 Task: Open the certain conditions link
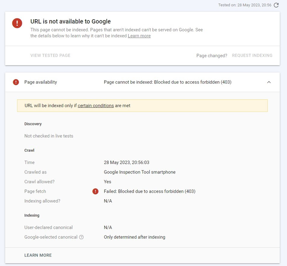96,106
